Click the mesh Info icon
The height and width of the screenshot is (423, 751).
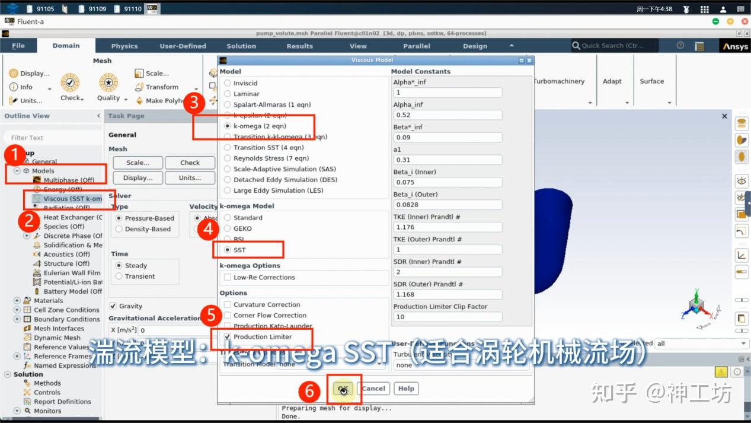(x=13, y=87)
